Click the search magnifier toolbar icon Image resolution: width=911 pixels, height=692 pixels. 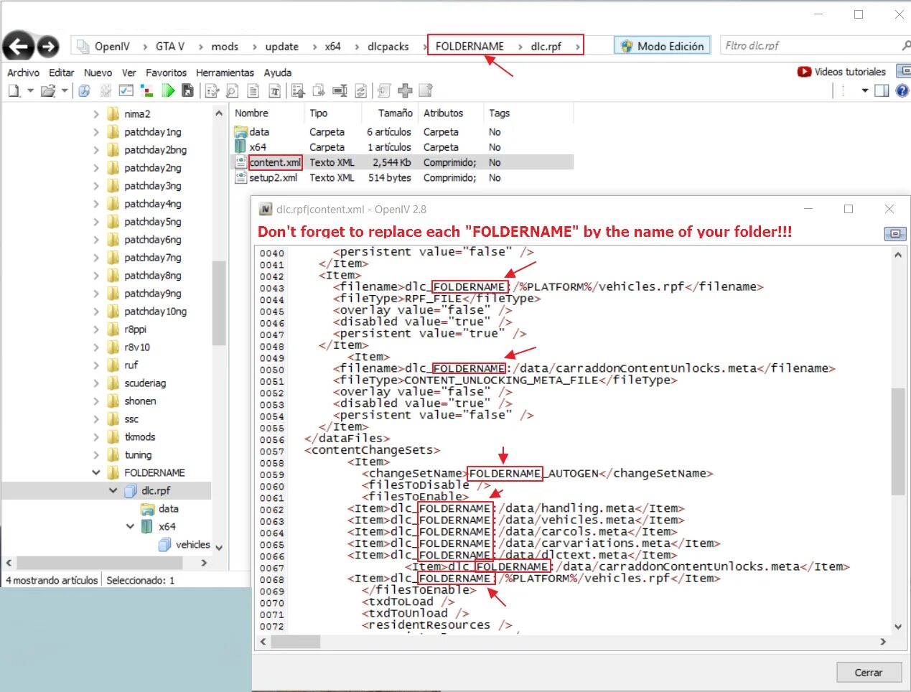pyautogui.click(x=232, y=90)
